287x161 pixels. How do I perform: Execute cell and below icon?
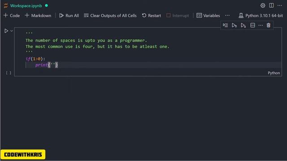pos(243,25)
